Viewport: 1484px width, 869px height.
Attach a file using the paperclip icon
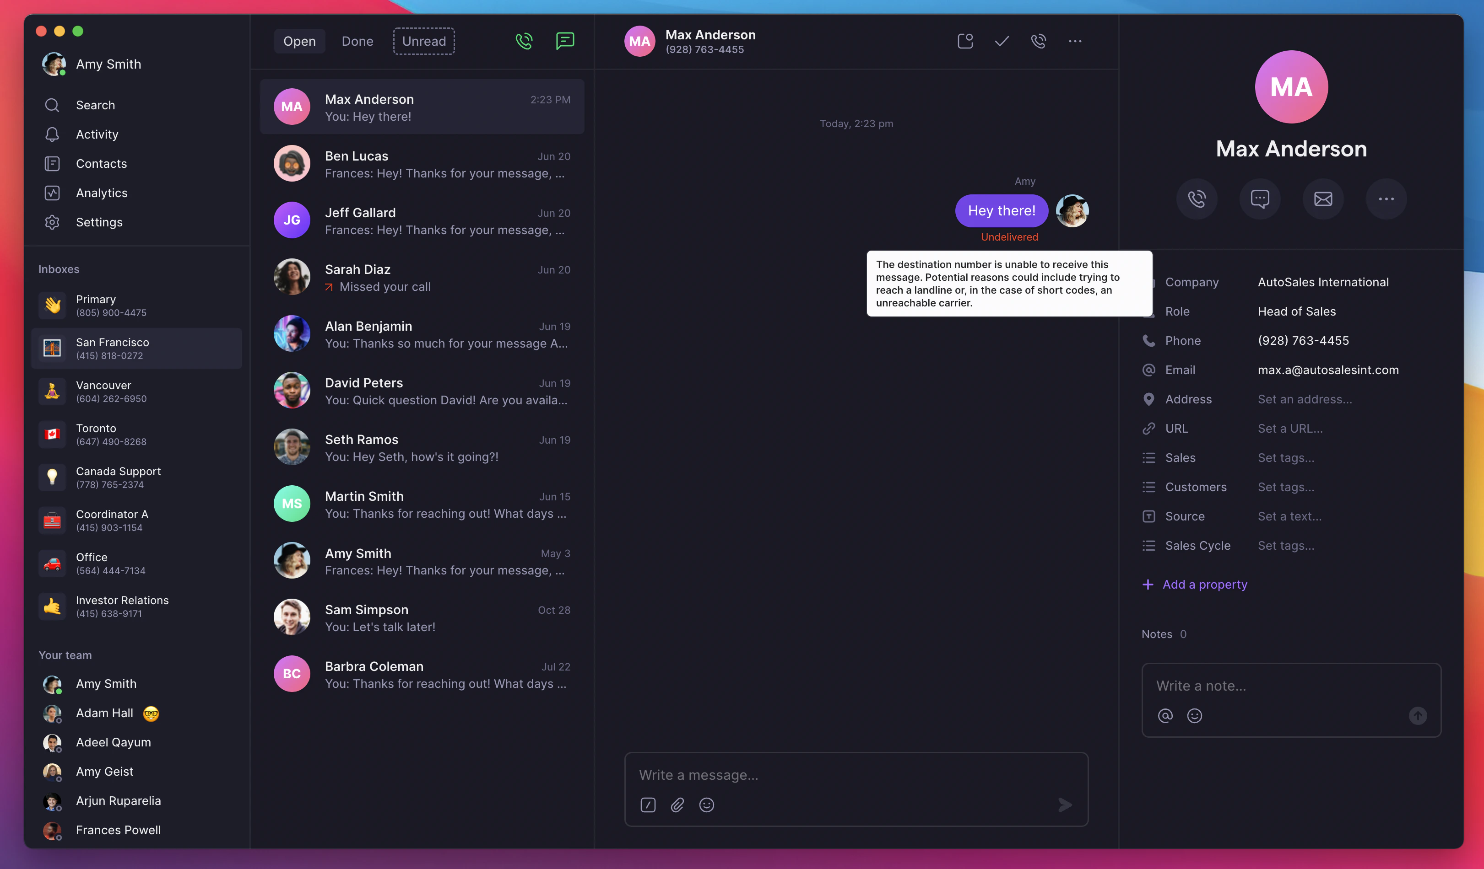677,805
